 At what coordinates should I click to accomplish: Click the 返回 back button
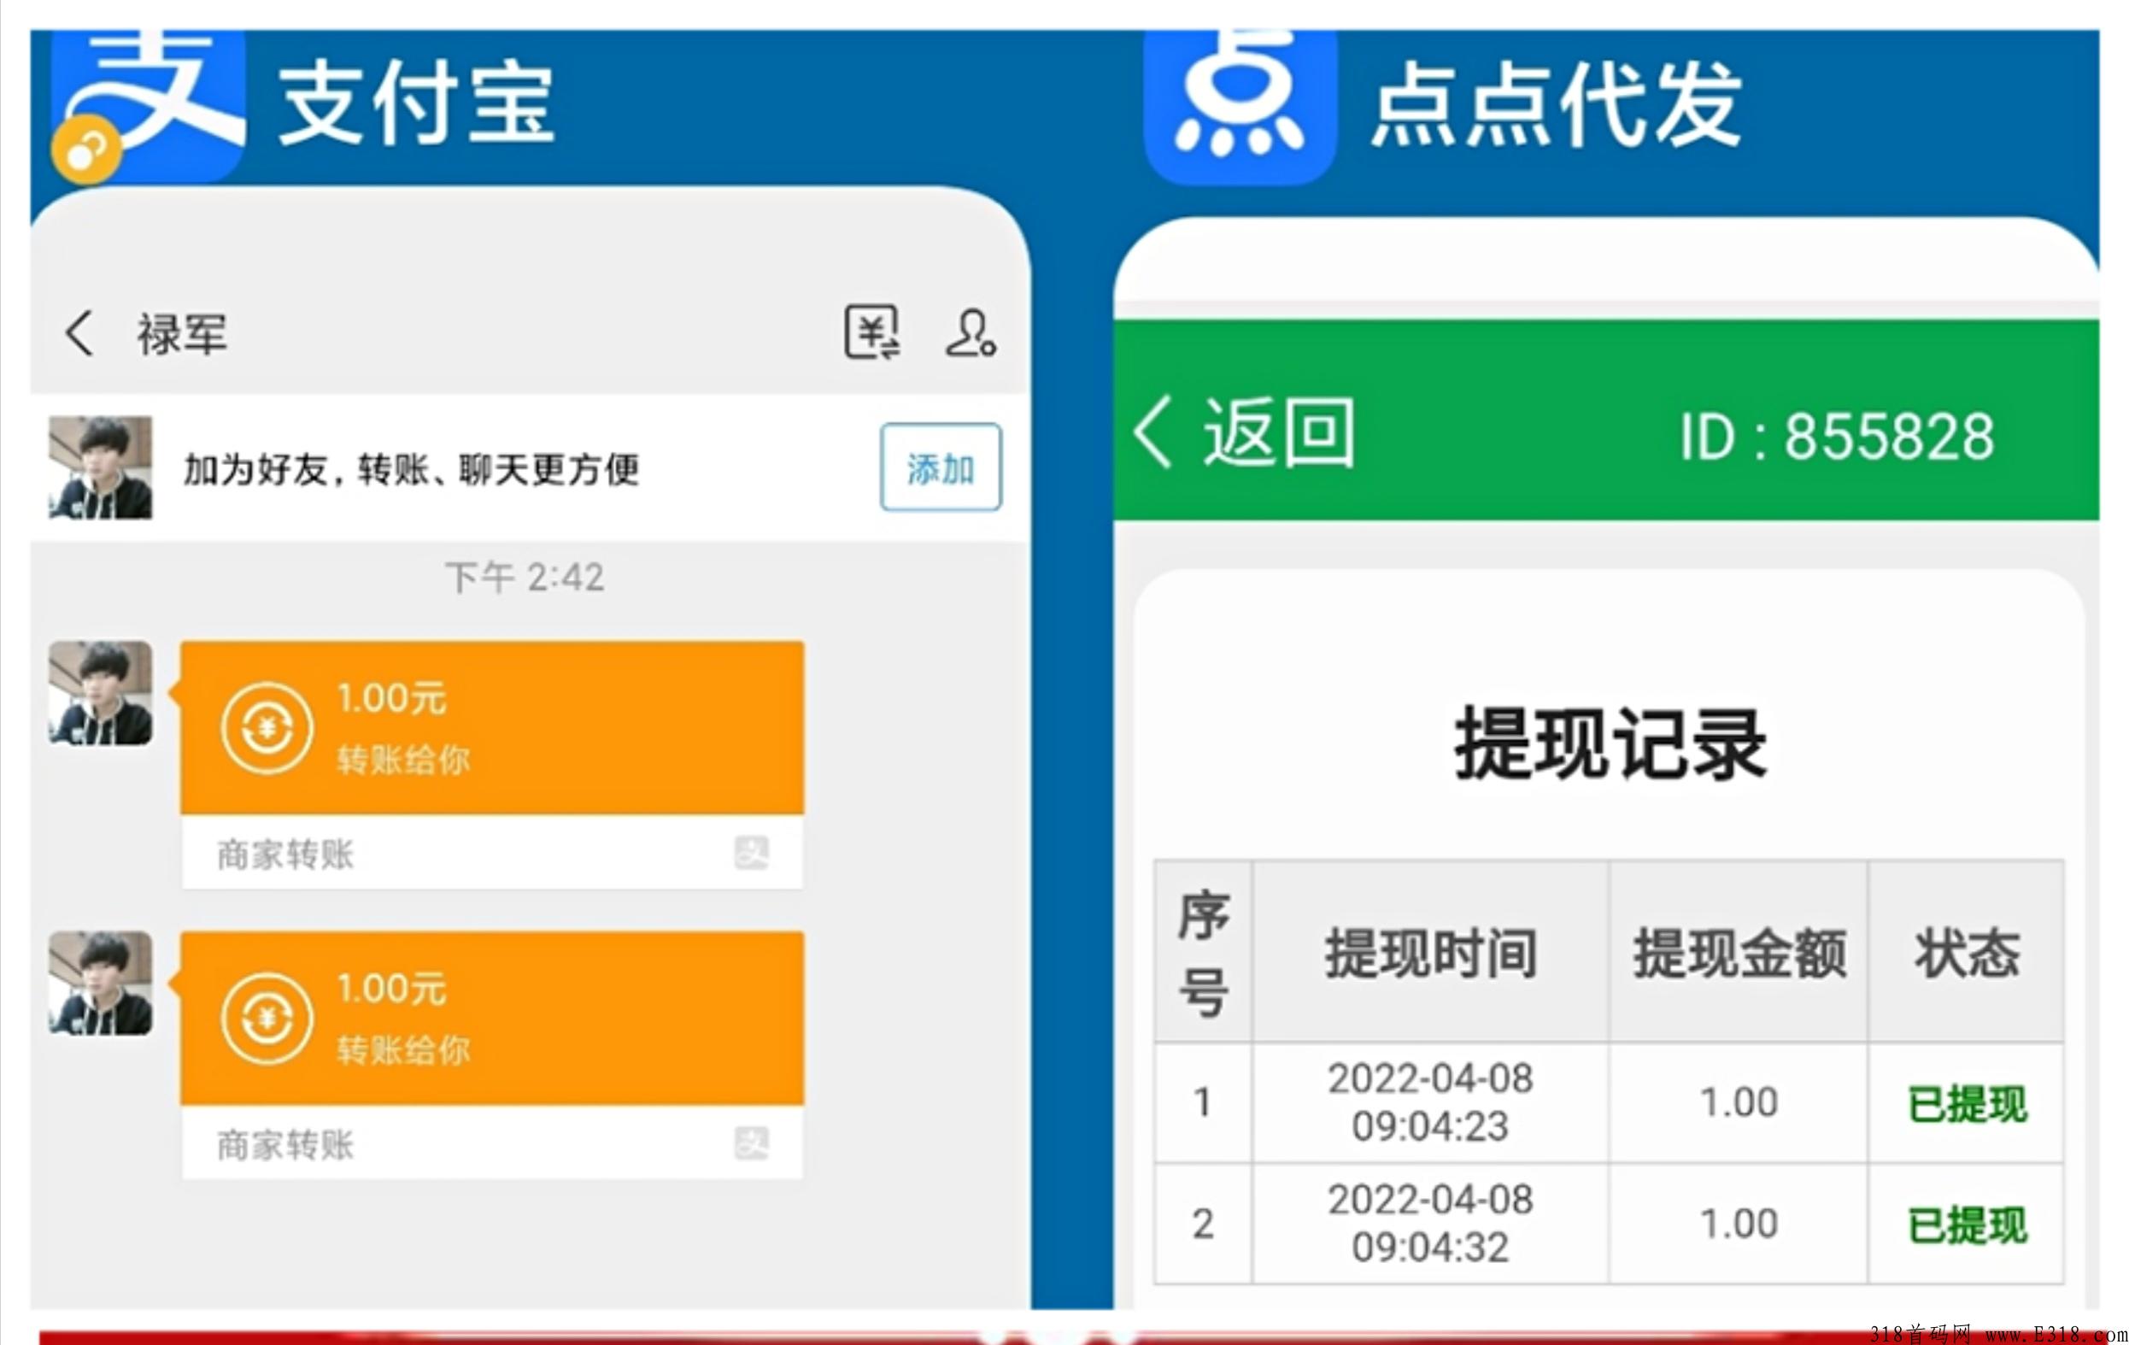coord(1244,432)
